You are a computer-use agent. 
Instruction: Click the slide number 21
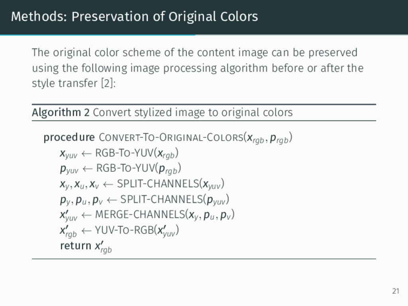click(396, 291)
